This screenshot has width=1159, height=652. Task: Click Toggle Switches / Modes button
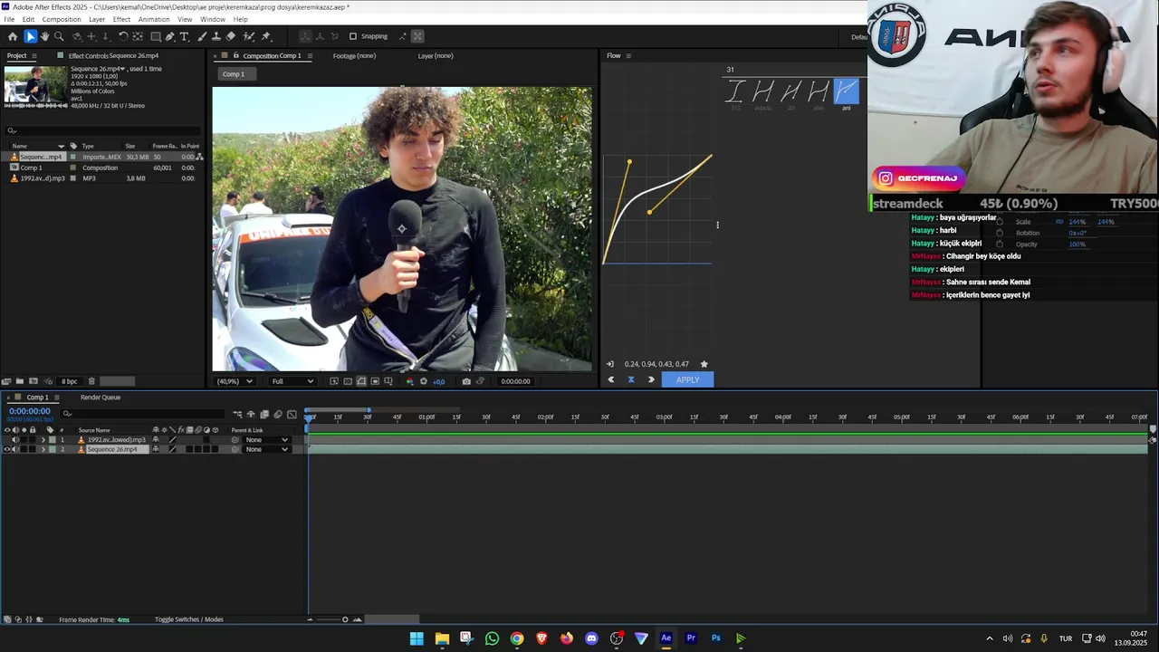click(189, 619)
